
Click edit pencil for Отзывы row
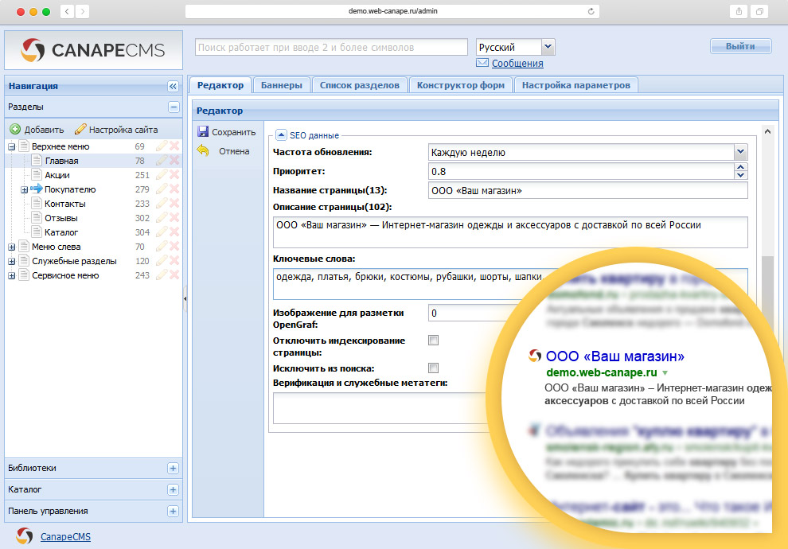pyautogui.click(x=162, y=217)
